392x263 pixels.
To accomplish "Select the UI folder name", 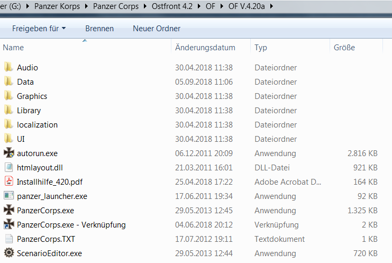I will 21,139.
